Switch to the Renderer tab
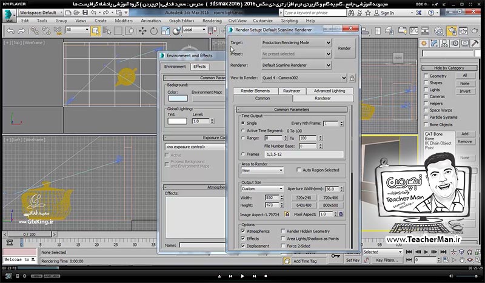485x283 pixels. (323, 98)
